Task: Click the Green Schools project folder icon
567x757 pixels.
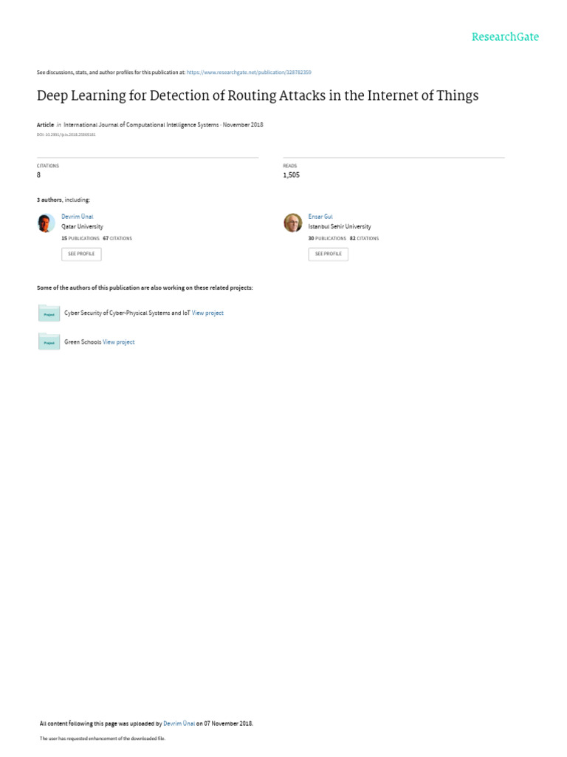Action: pyautogui.click(x=49, y=342)
